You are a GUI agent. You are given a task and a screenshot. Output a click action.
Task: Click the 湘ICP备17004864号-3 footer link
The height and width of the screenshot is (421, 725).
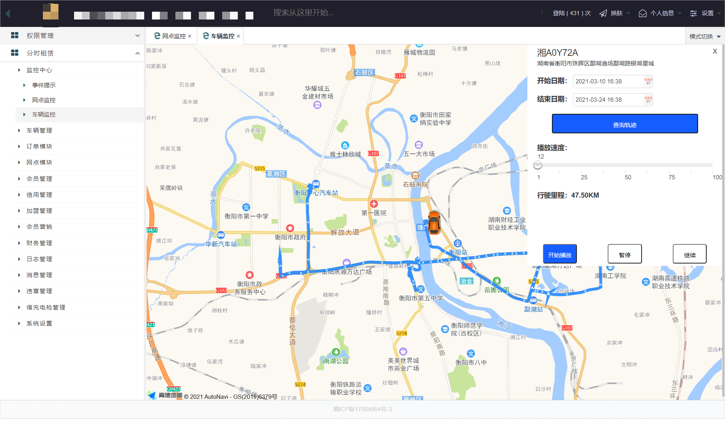tap(362, 409)
